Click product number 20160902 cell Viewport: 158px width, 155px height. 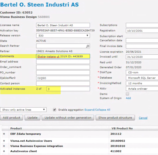pyautogui.click(x=118, y=141)
